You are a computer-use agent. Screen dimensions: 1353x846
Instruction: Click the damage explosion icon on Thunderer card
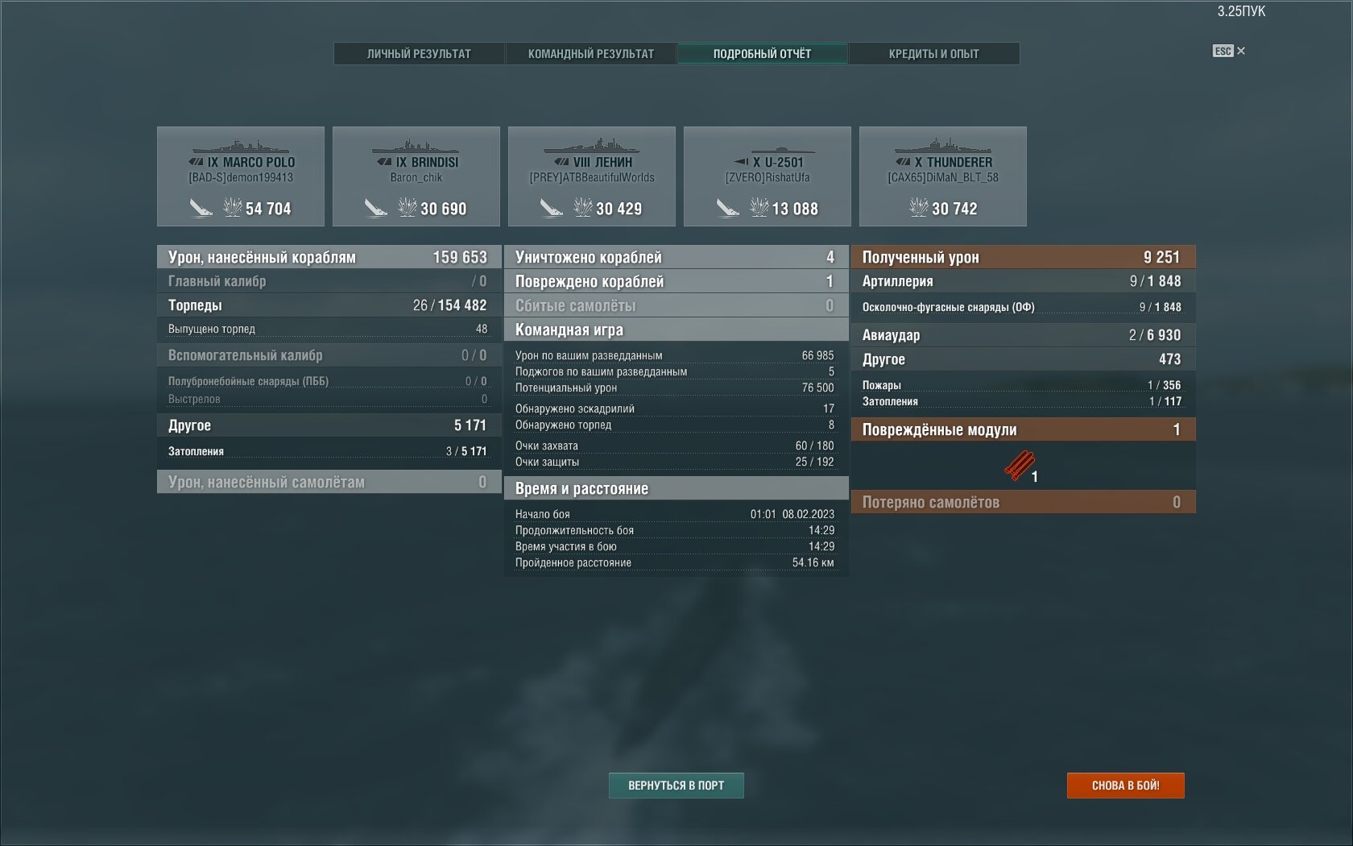pyautogui.click(x=918, y=208)
